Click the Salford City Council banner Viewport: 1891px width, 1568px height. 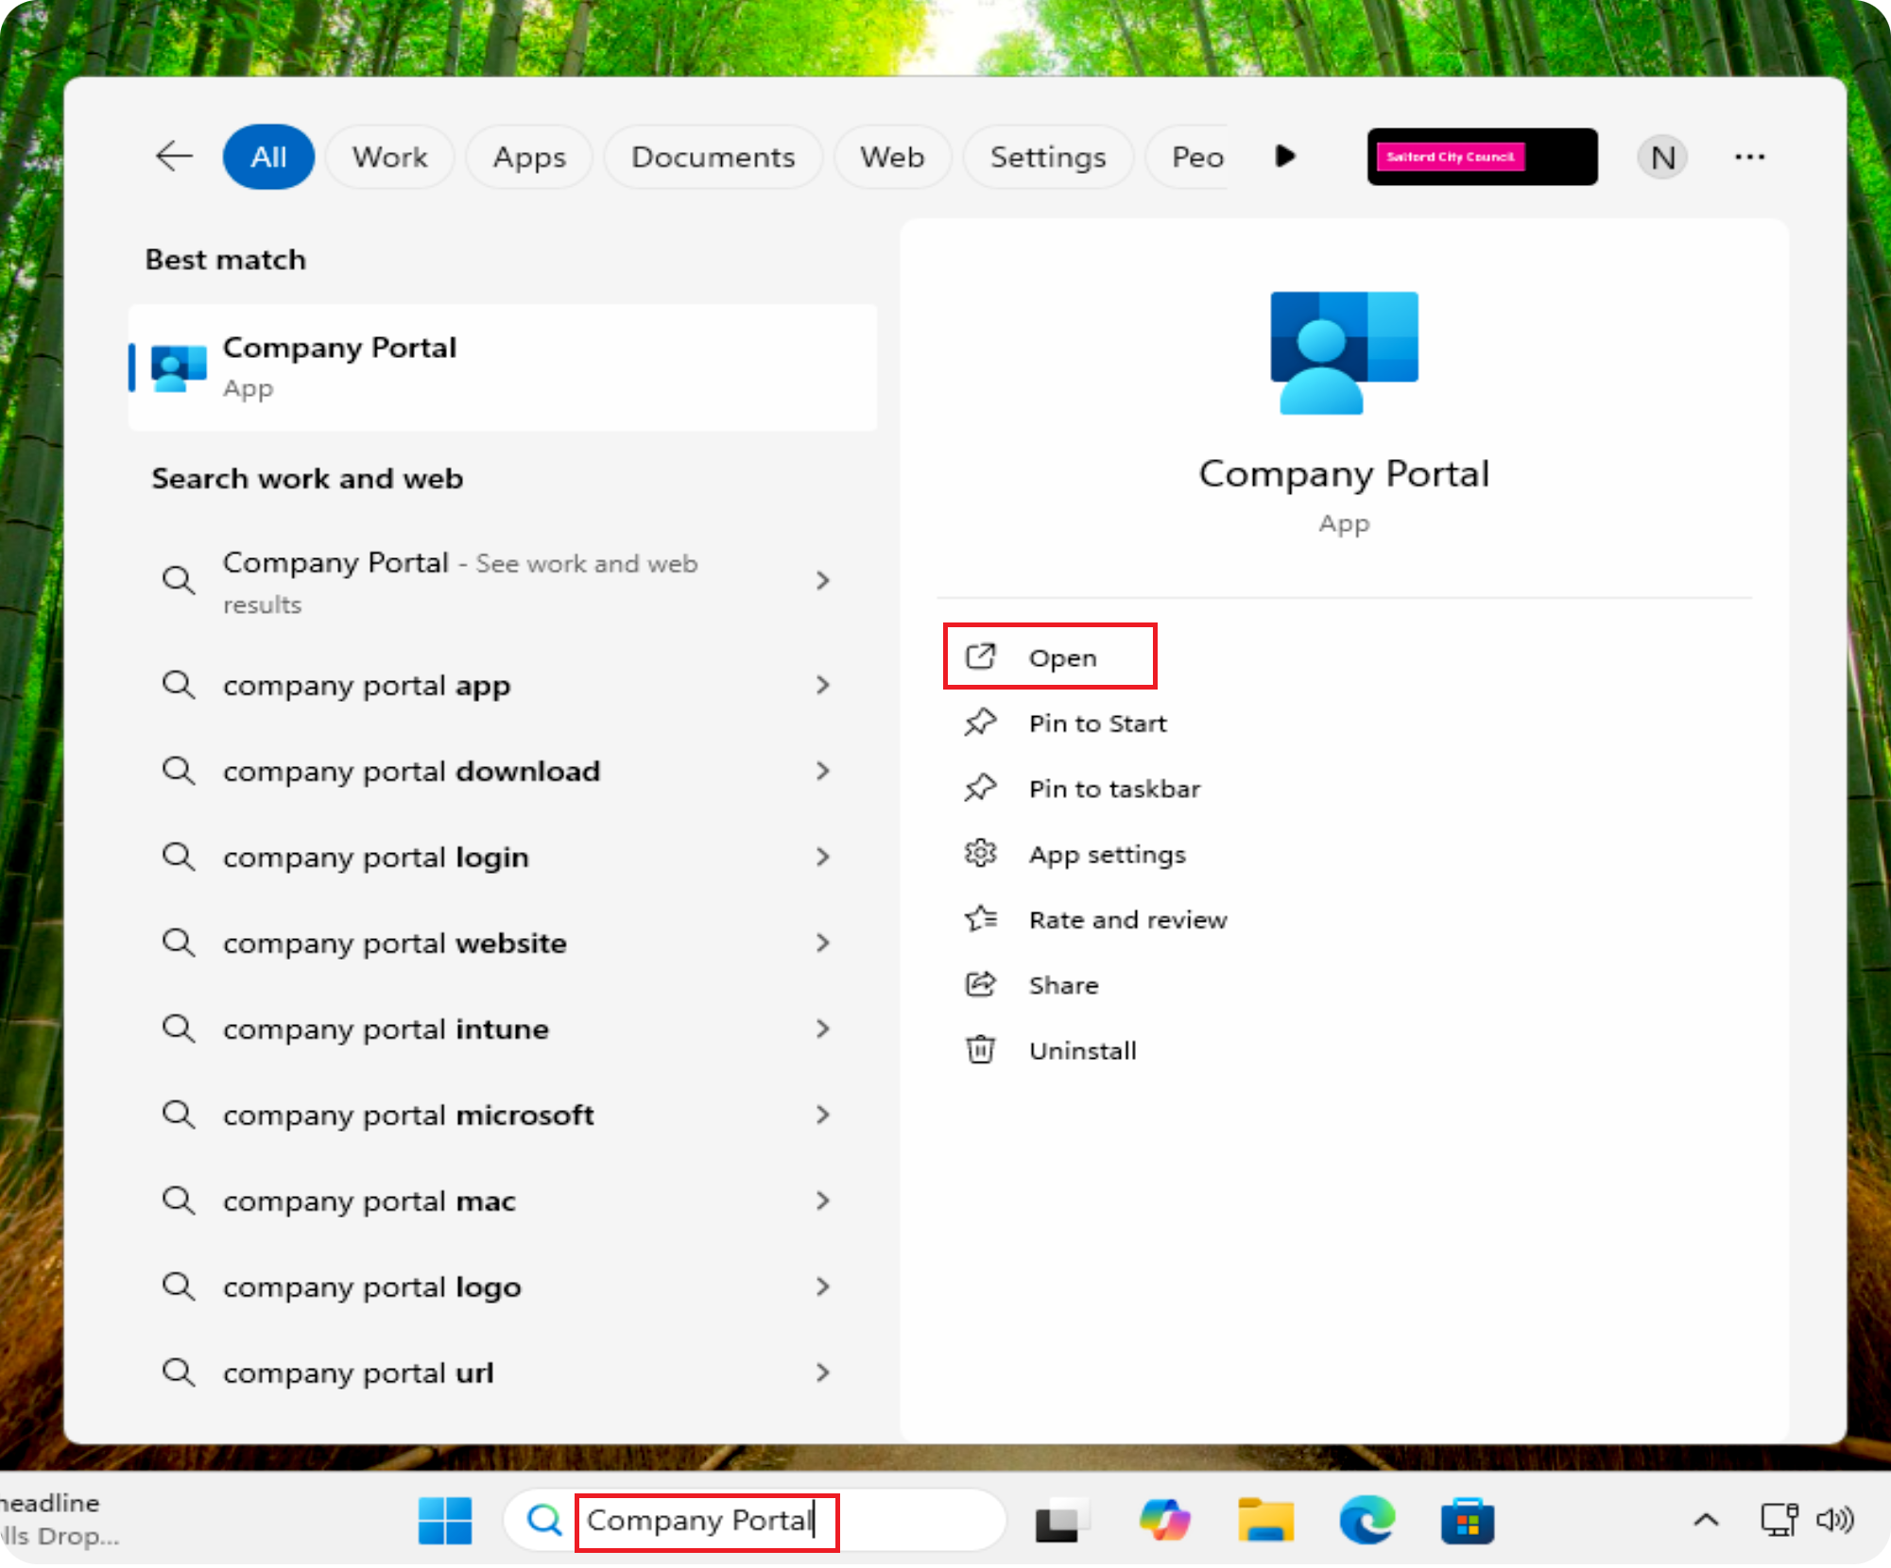[1482, 157]
